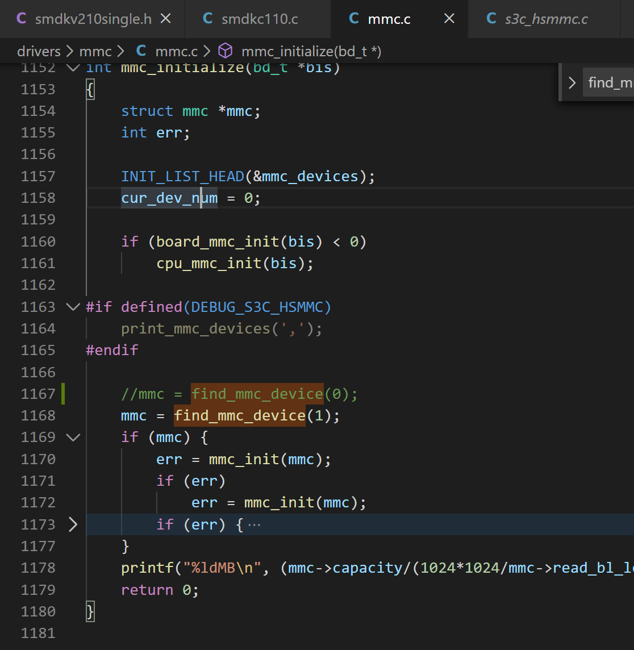Expand the folded if (err) block at line 1173
The height and width of the screenshot is (650, 634).
[73, 524]
